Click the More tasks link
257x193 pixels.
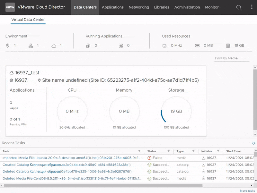point(247,191)
